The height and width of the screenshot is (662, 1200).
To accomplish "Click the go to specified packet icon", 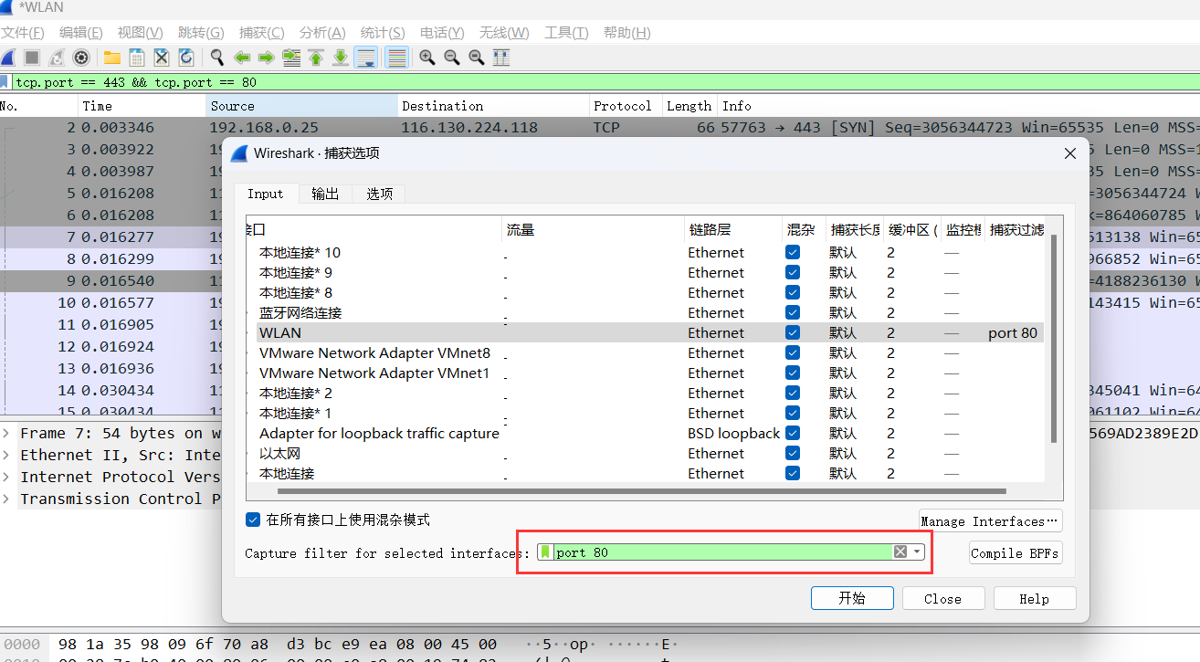I will point(291,58).
